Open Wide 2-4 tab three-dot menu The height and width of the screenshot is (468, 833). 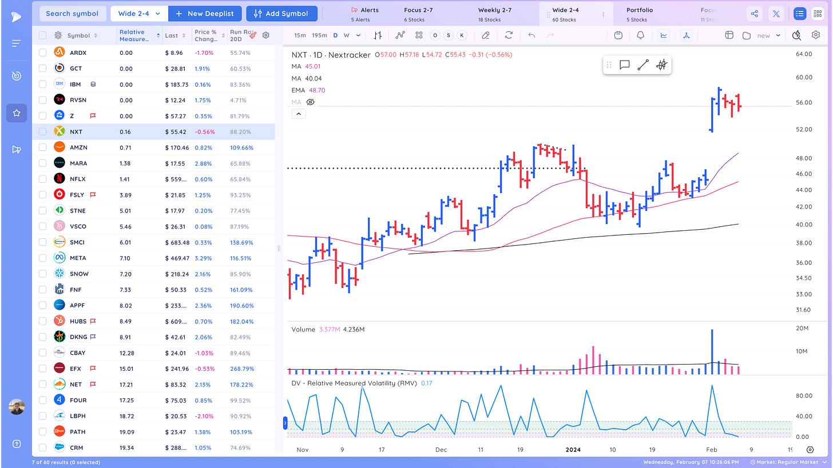click(x=604, y=14)
